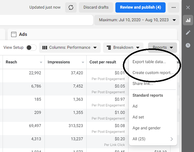Expand the Breakdown dropdown
Viewport: 194px width, 152px height.
tap(123, 48)
